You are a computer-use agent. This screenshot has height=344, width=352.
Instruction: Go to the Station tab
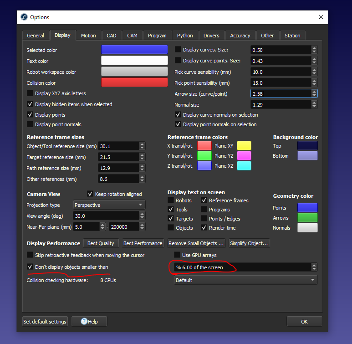[x=292, y=36]
